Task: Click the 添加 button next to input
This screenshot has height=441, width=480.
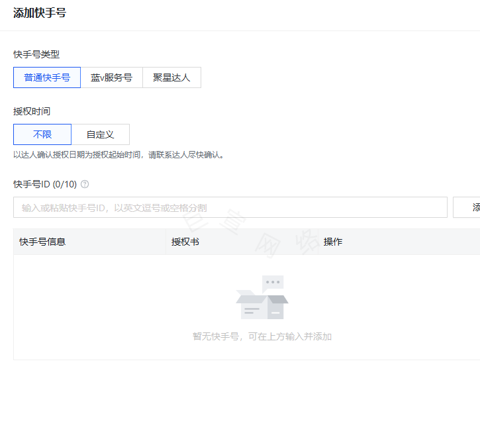Action: click(x=467, y=207)
